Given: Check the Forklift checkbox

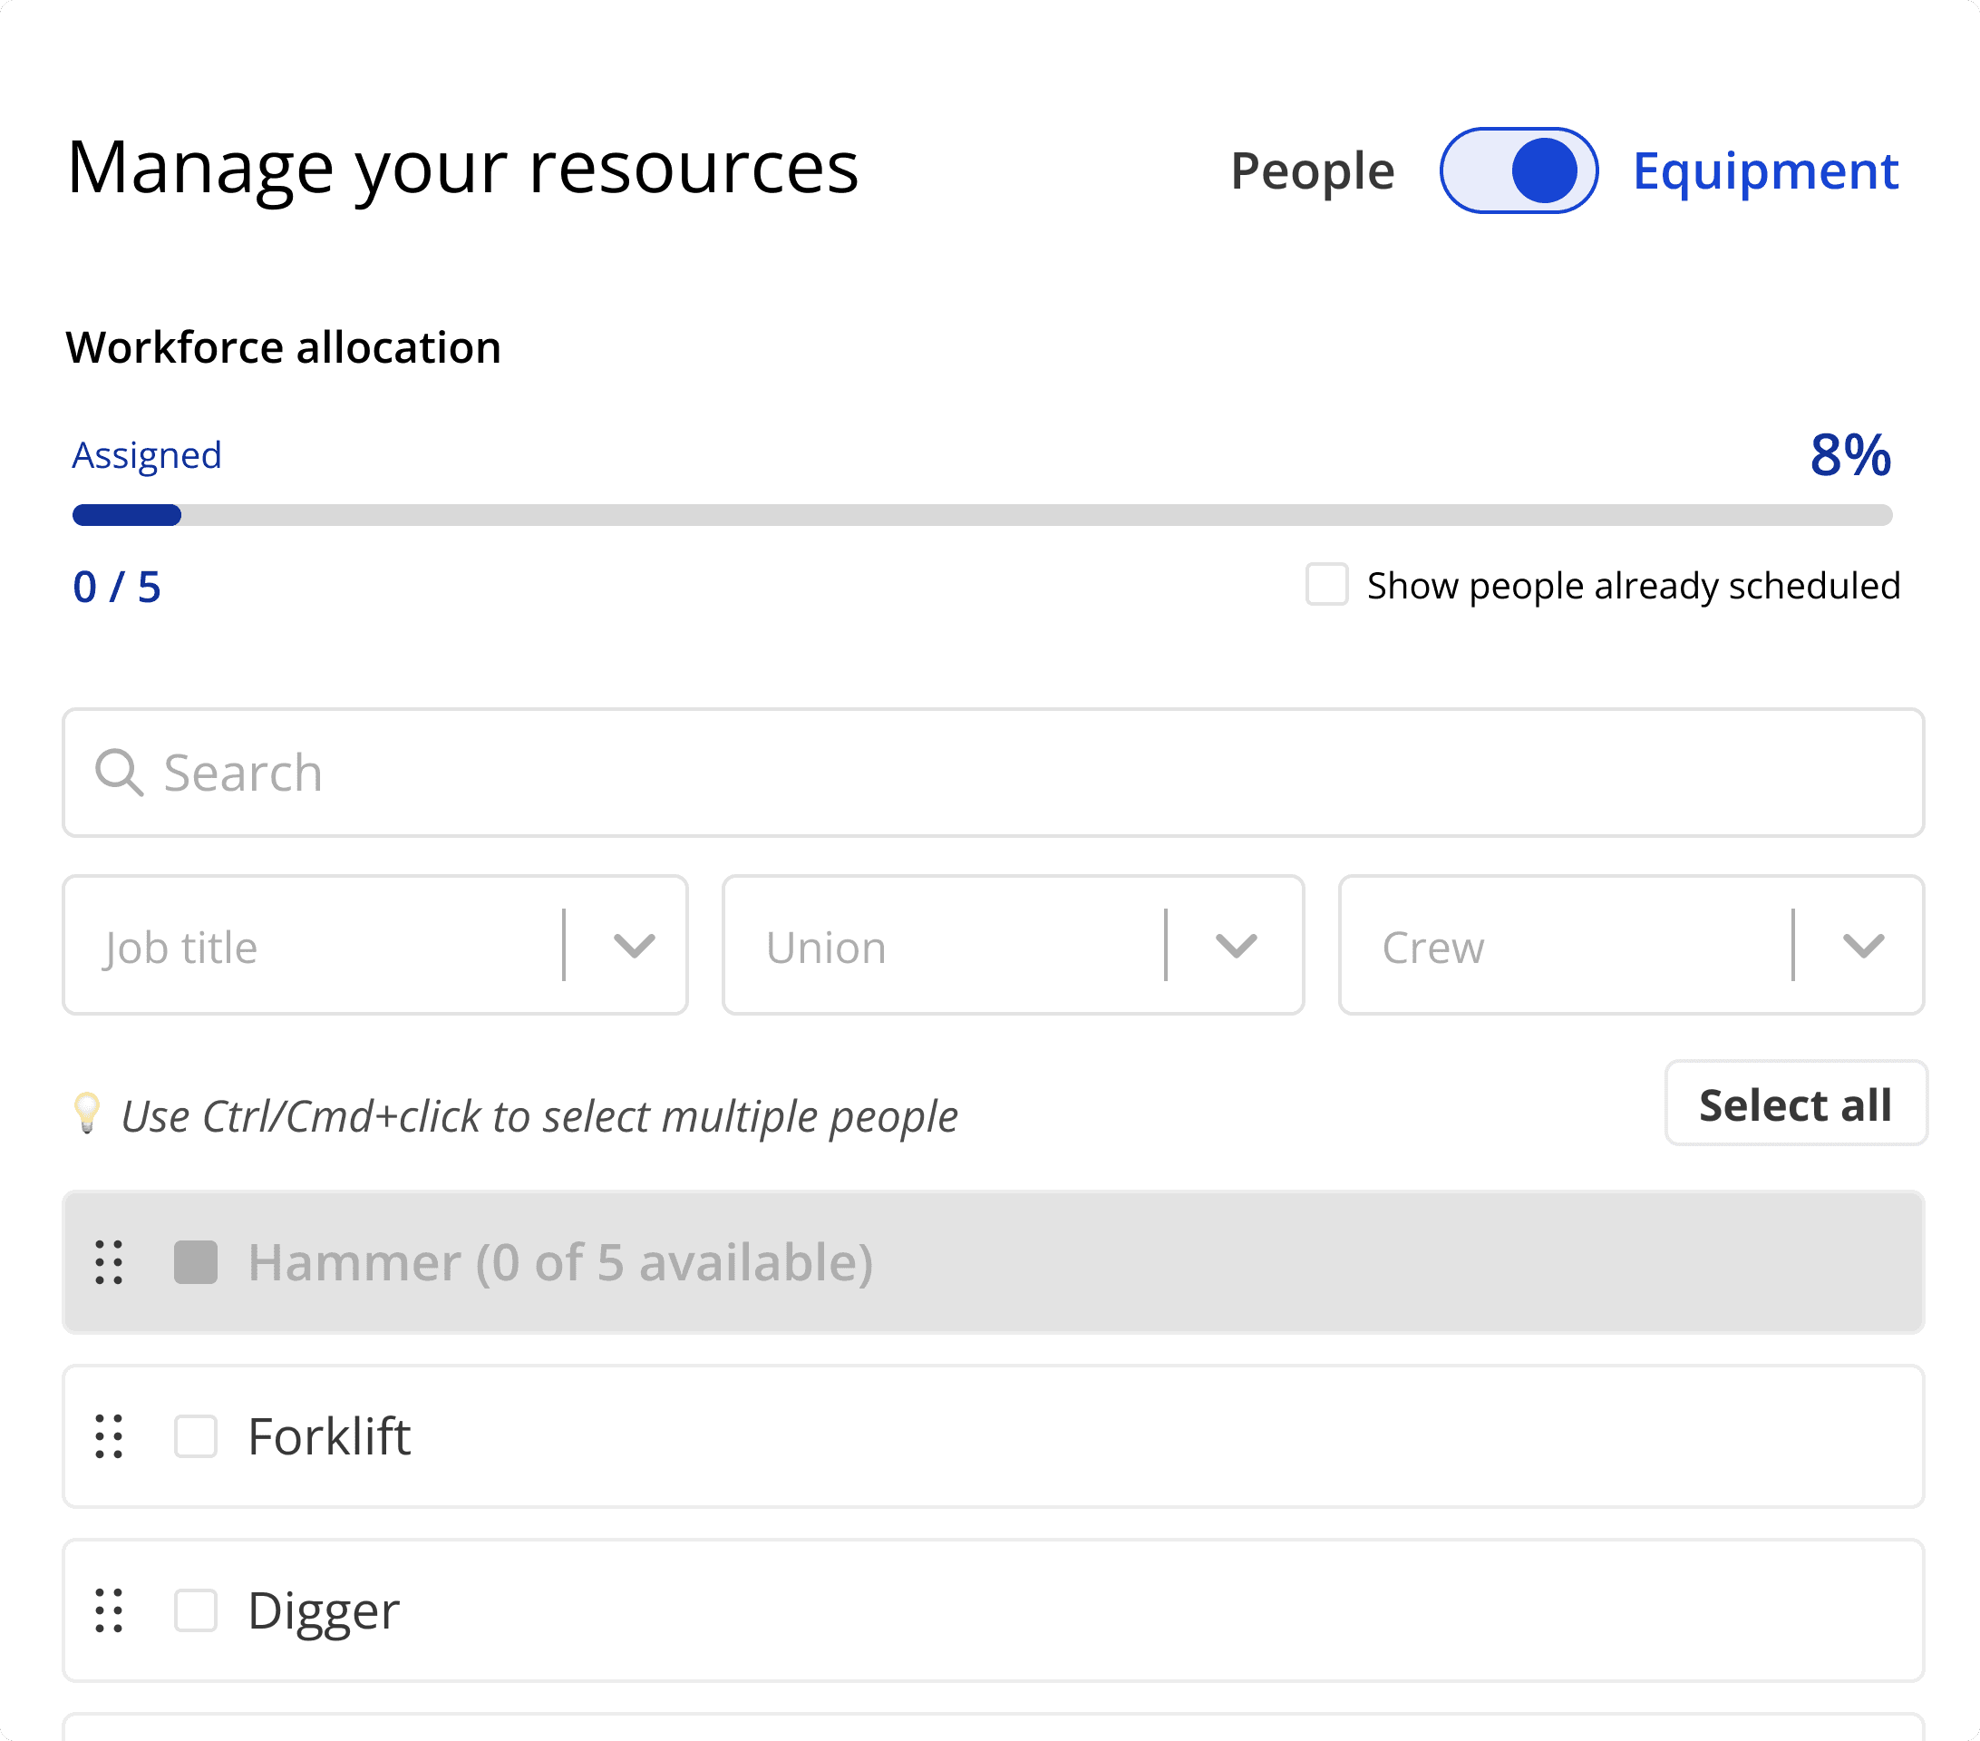Looking at the screenshot, I should pyautogui.click(x=196, y=1435).
